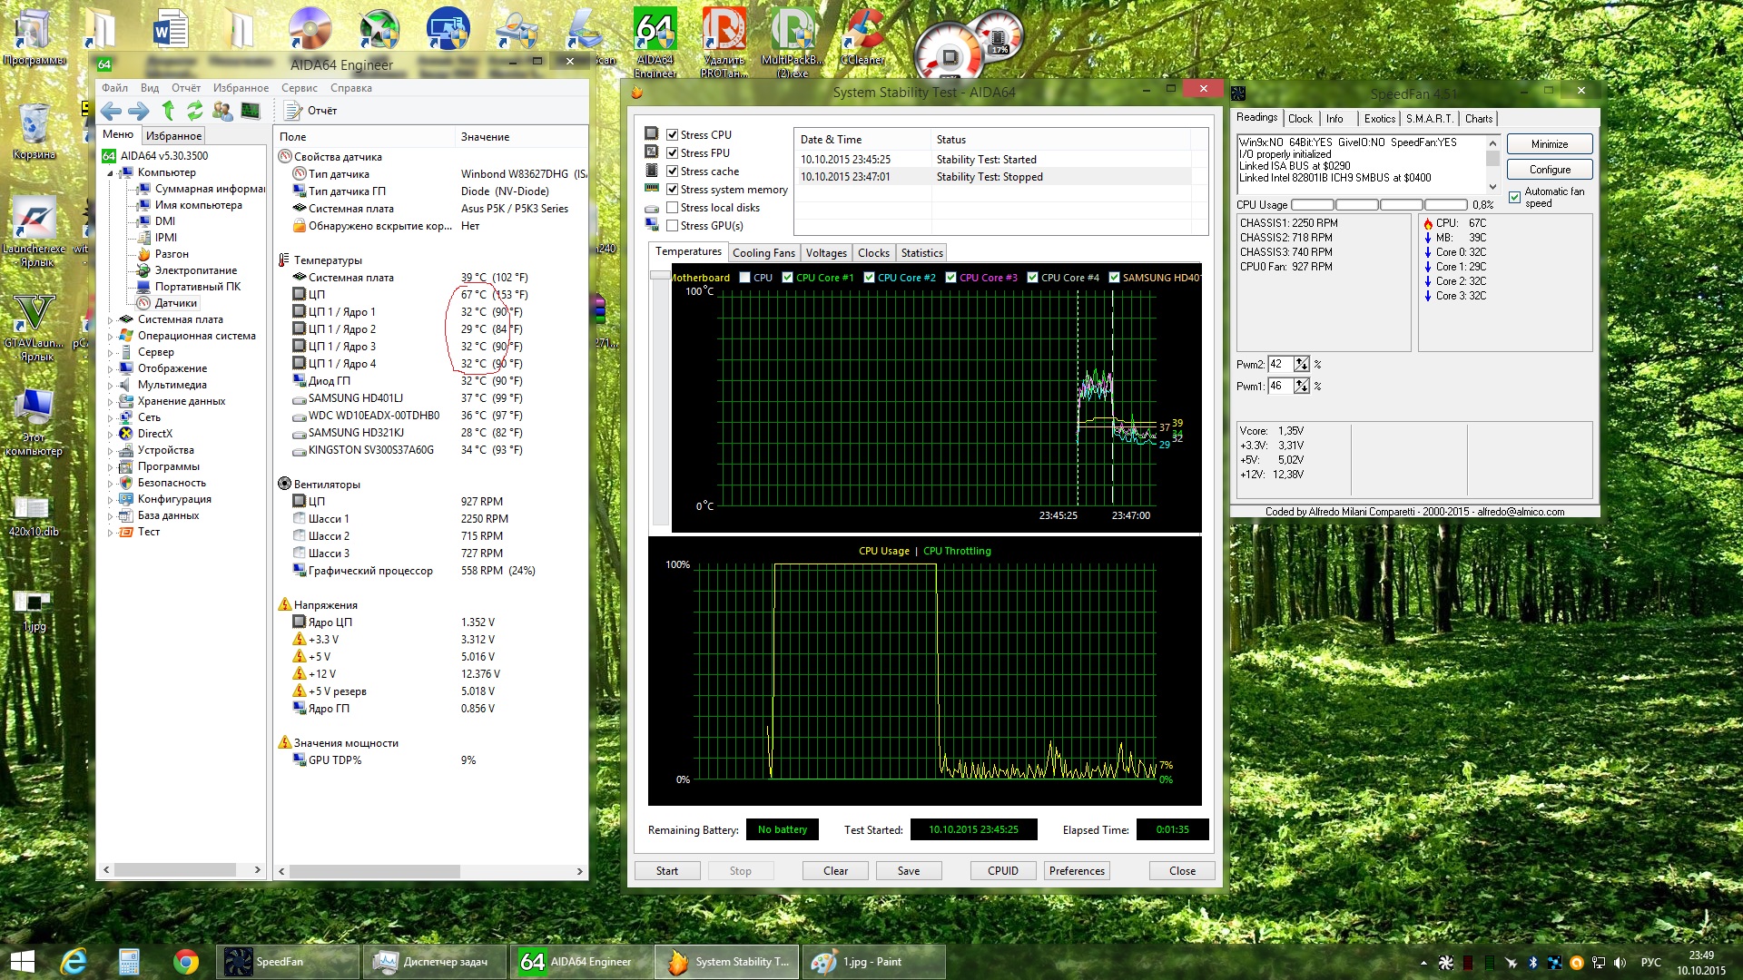
Task: Toggle Automatic fan speed checkbox in SpeedFan
Action: (1514, 197)
